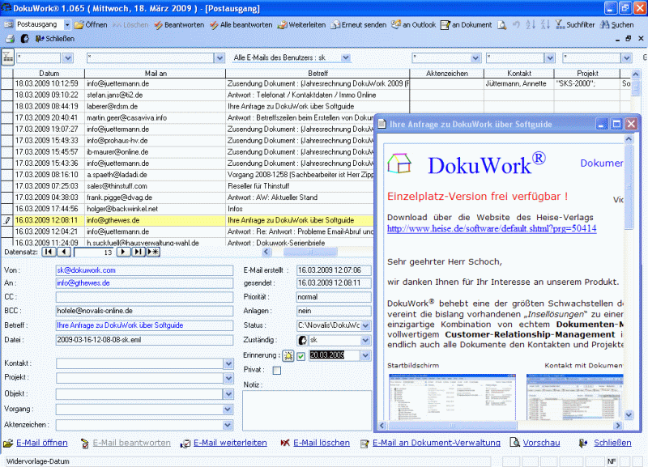648x467 pixels.
Task: Sort descending with the Z-A icon
Action: (545, 25)
